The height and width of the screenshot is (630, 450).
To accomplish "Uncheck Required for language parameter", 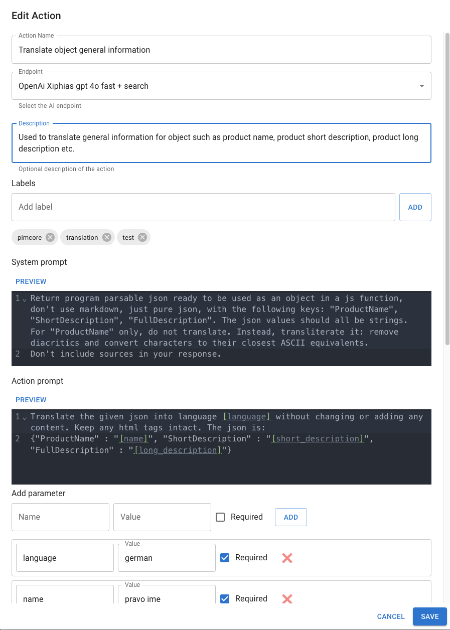I will pyautogui.click(x=225, y=558).
